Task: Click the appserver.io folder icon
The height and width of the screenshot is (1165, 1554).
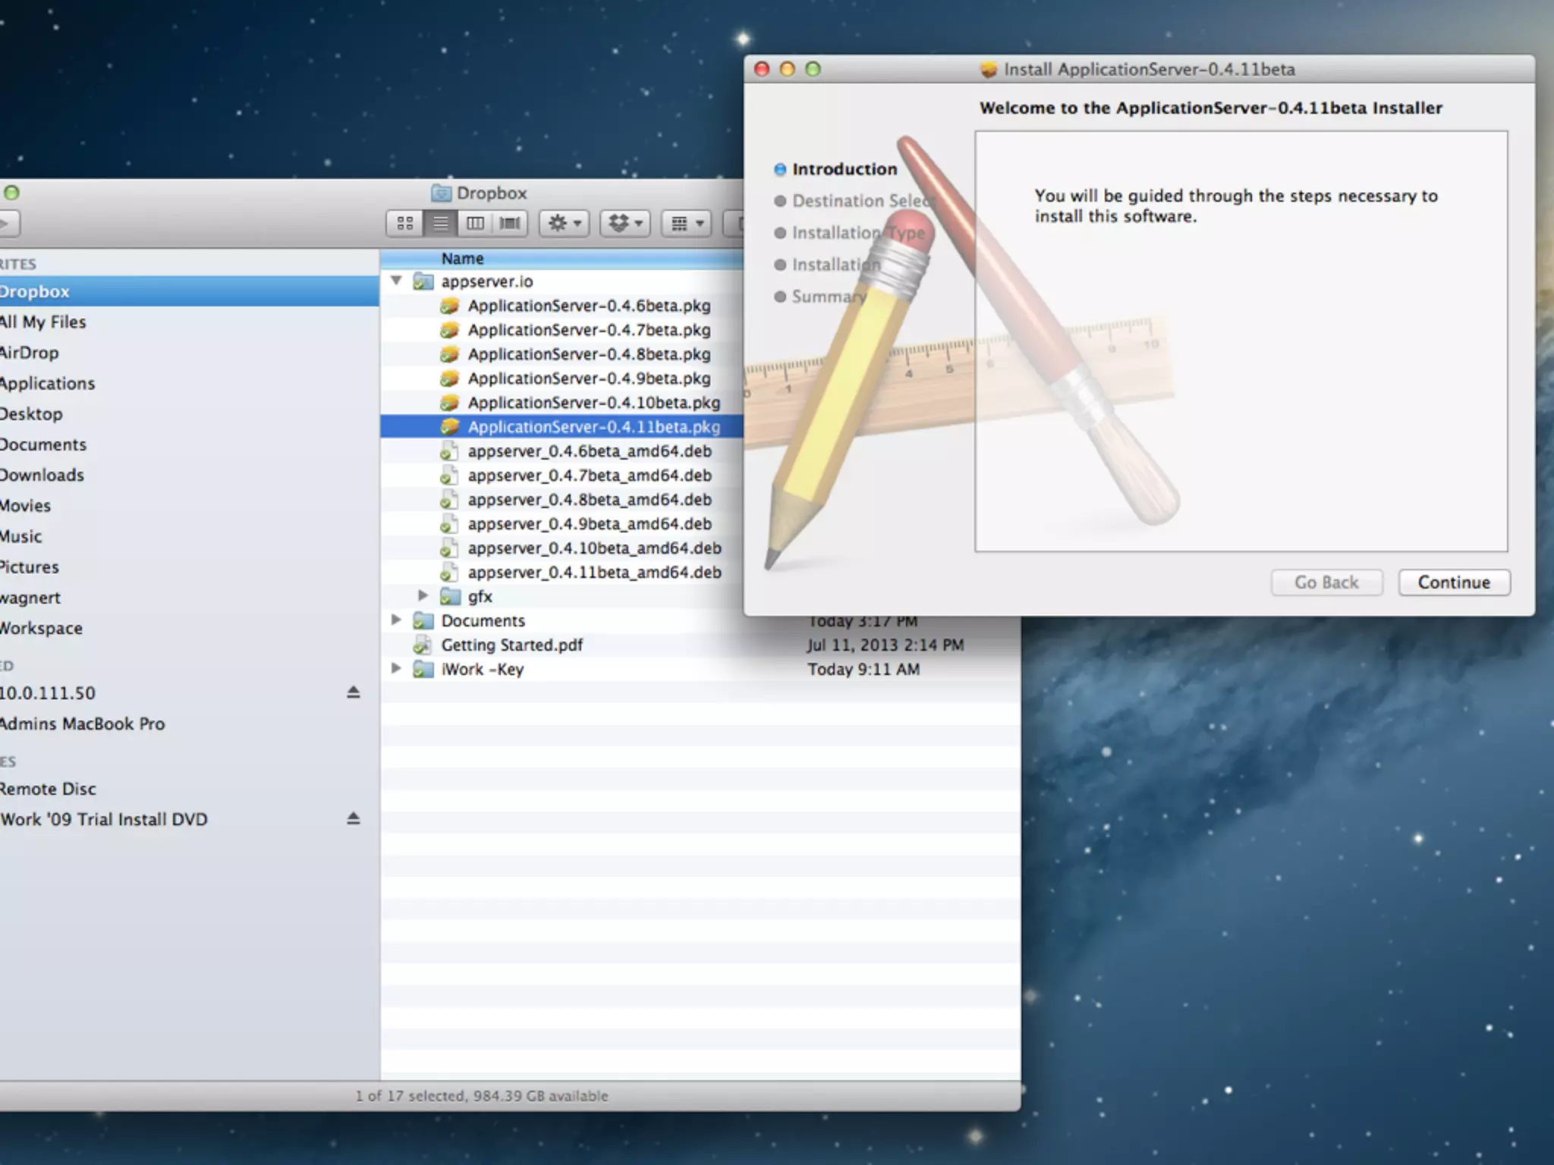Action: click(x=423, y=281)
